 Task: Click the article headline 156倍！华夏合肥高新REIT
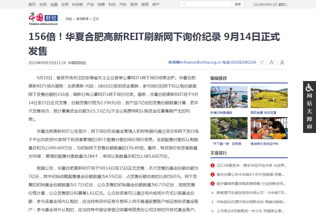coord(154,44)
